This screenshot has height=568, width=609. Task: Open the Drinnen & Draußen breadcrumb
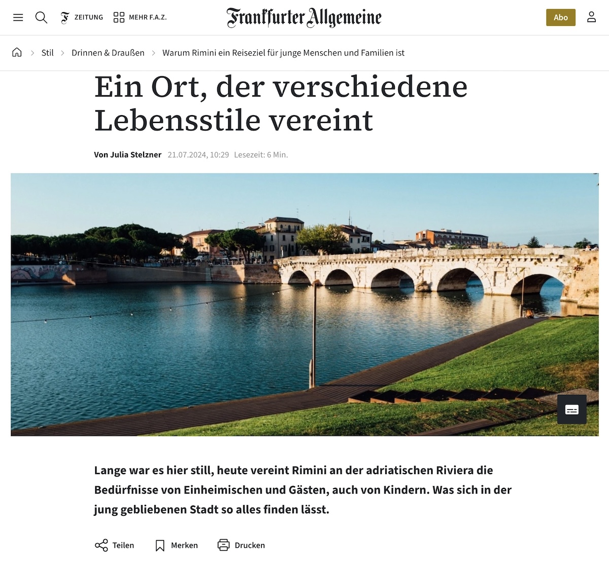click(108, 53)
